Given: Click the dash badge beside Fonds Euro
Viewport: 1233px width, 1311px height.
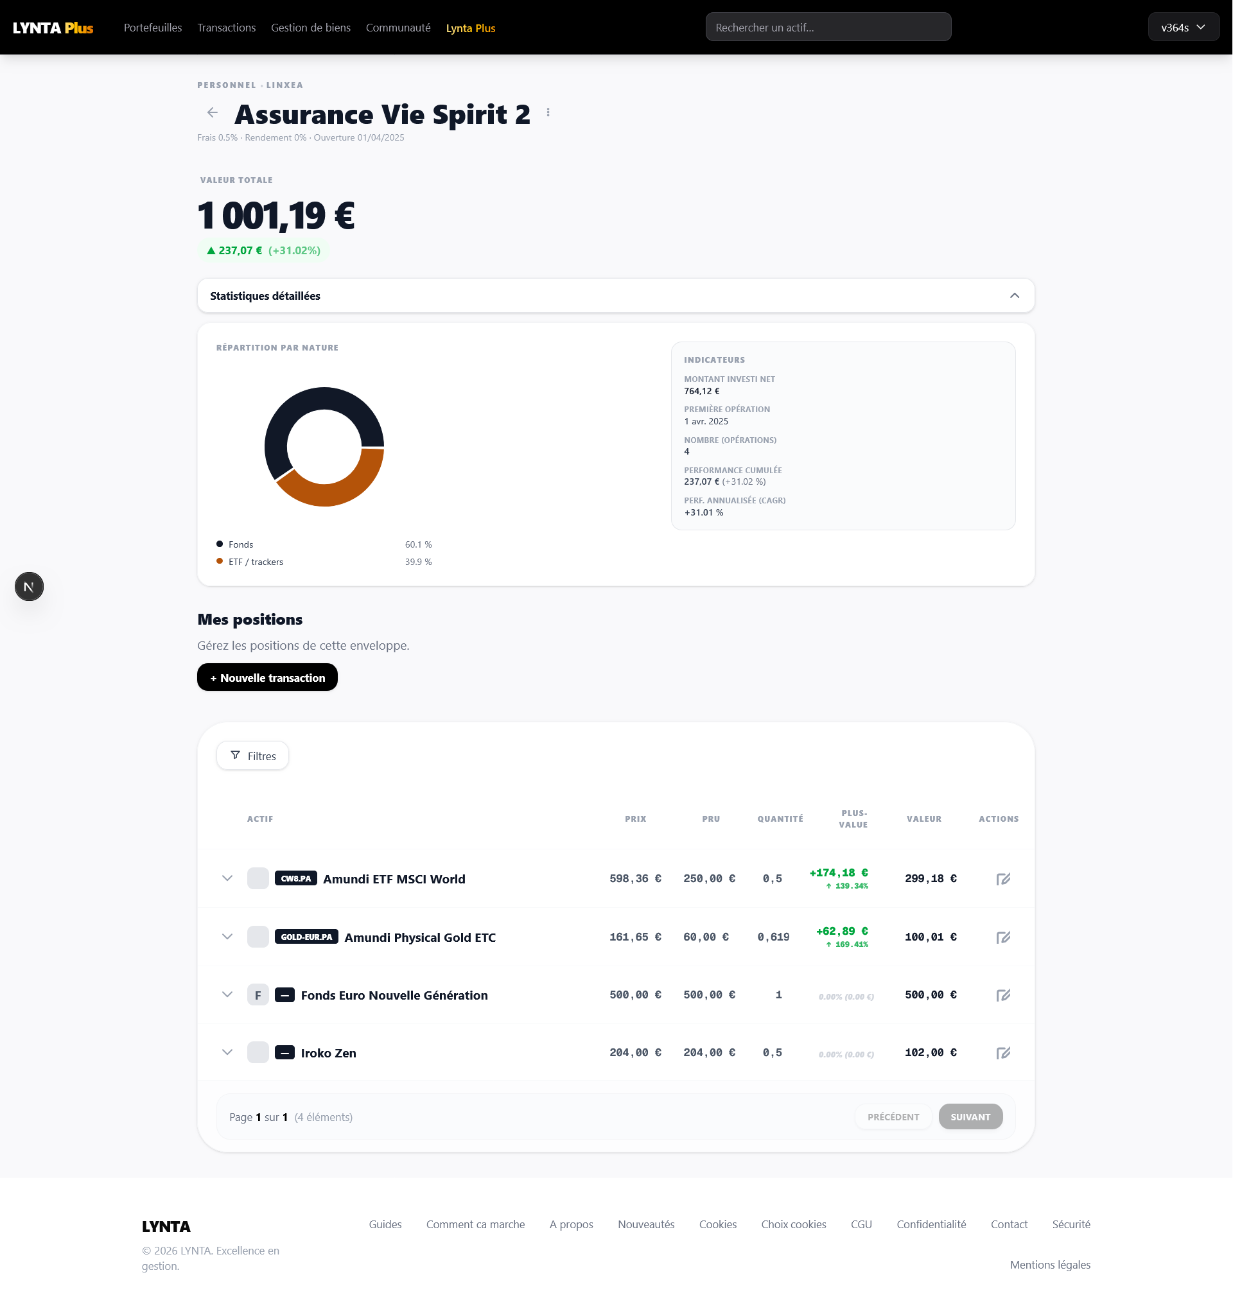Looking at the screenshot, I should point(284,995).
